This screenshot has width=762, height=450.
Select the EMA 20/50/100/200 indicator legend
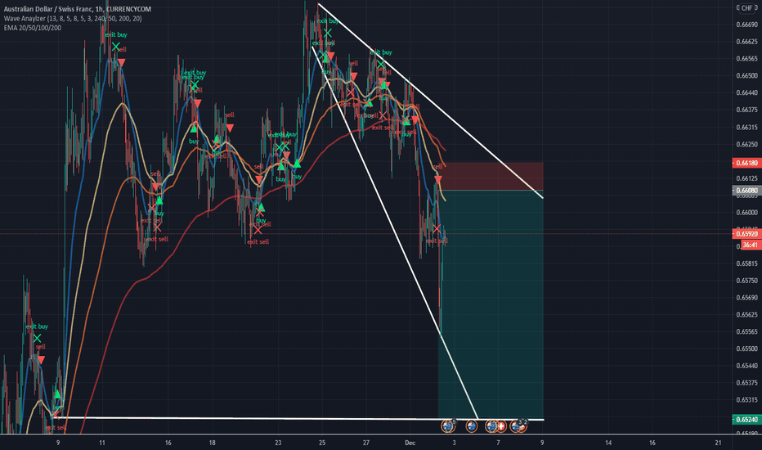coord(33,28)
